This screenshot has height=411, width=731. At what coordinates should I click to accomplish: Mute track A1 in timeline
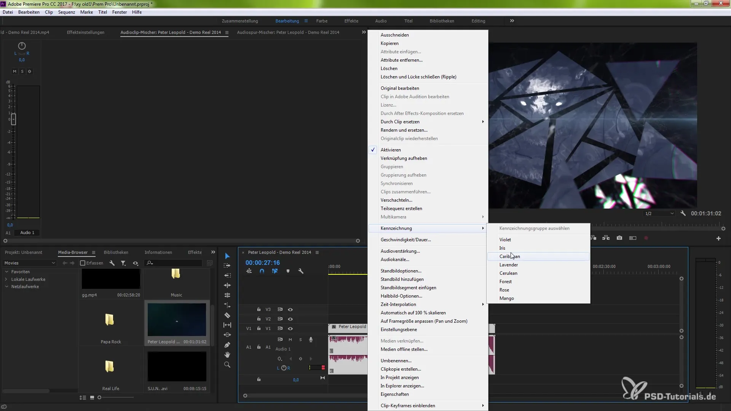tap(290, 339)
